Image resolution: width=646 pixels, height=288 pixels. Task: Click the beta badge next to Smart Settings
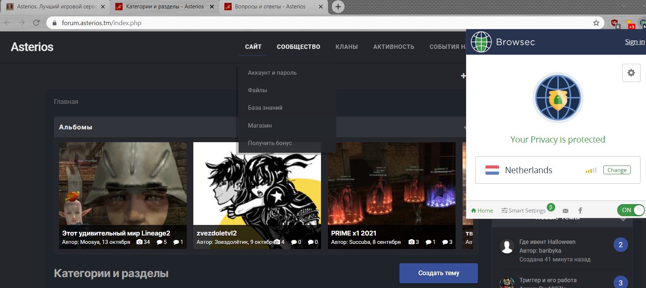click(x=551, y=207)
